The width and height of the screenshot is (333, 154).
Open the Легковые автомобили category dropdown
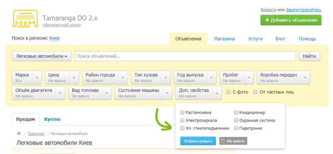41,56
